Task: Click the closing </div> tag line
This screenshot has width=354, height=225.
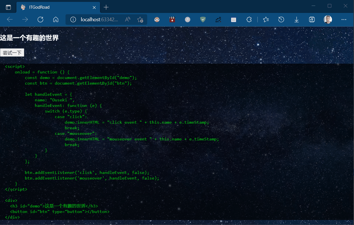Action: [13, 217]
